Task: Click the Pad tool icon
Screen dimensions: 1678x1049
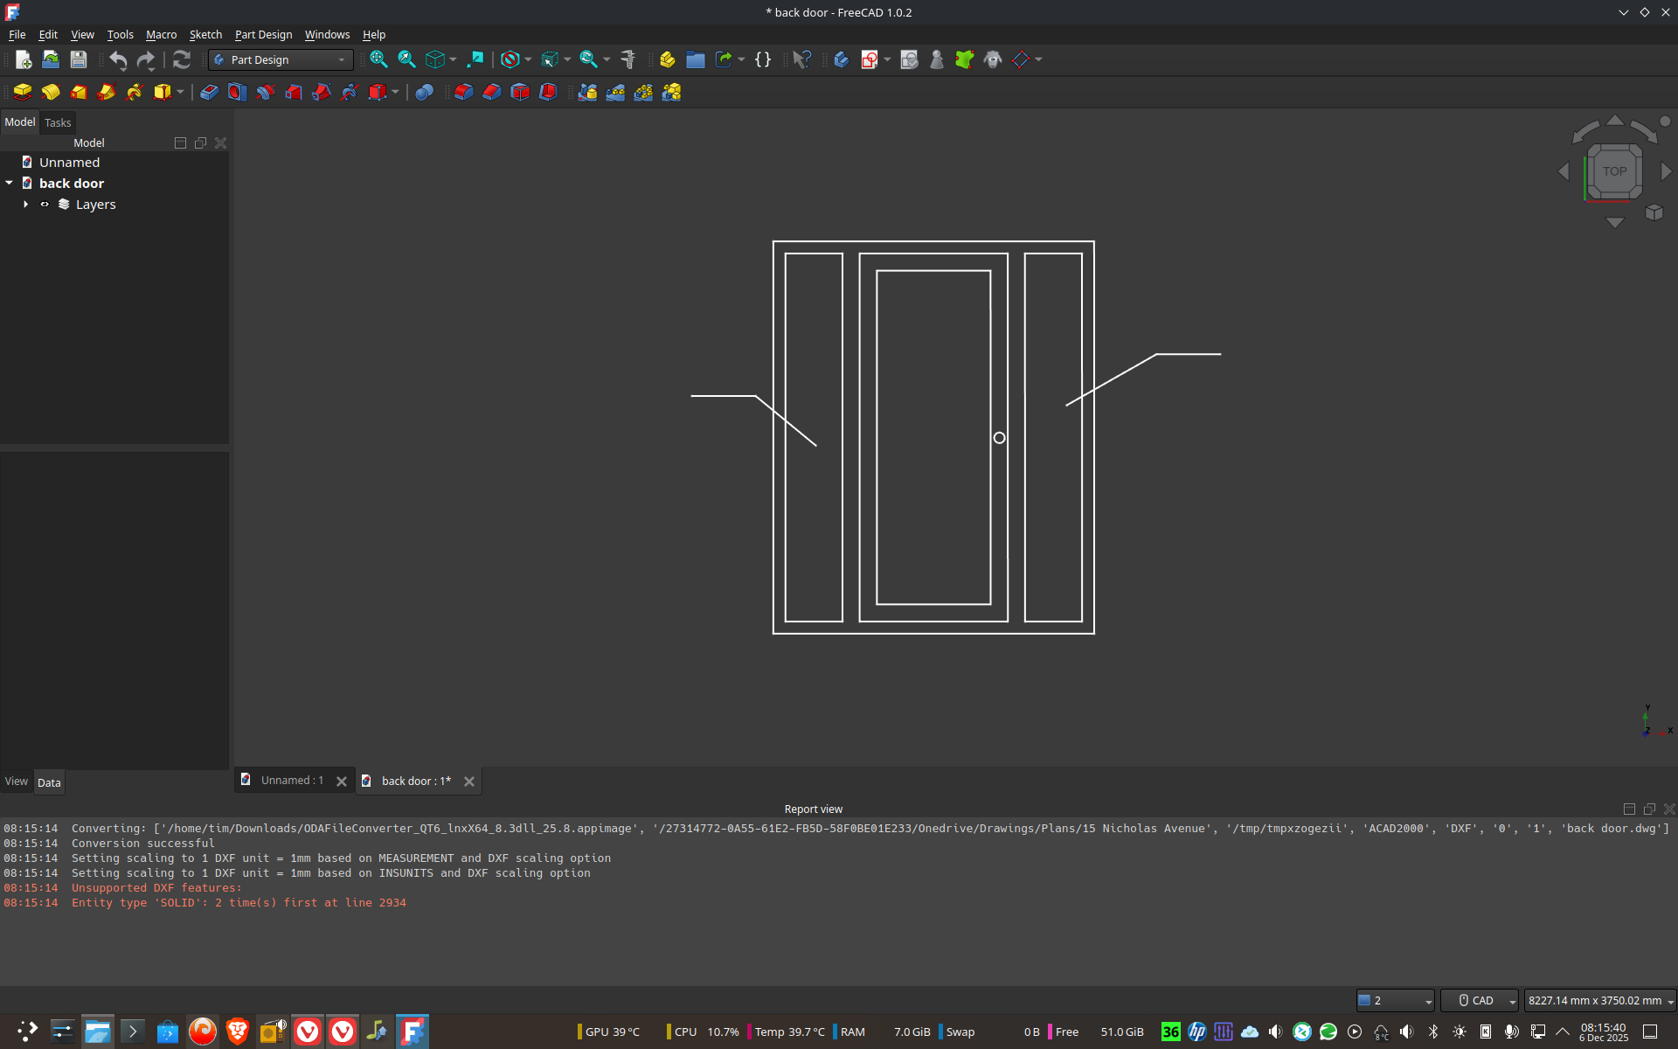Action: (x=23, y=92)
